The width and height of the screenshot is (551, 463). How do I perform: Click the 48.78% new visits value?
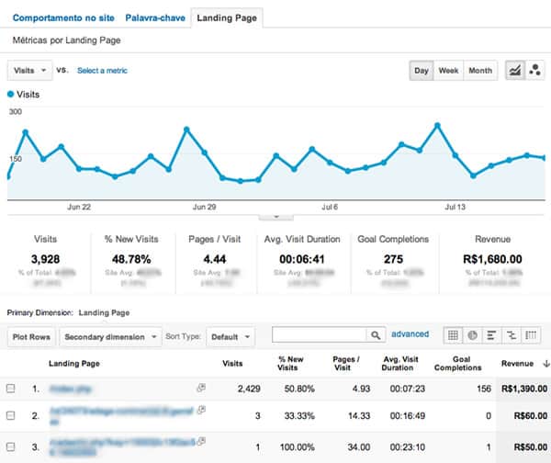pos(131,259)
